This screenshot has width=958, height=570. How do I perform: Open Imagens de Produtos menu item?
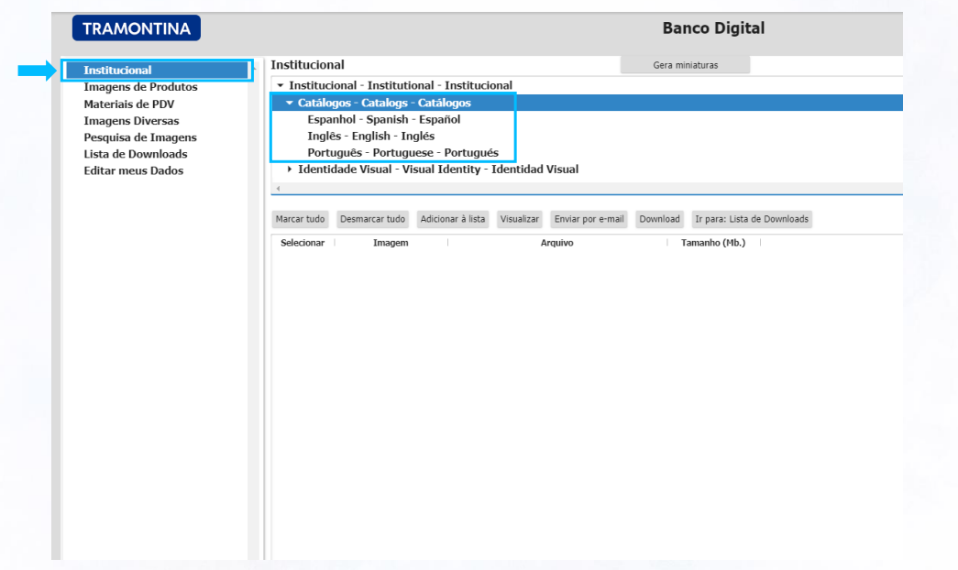click(x=140, y=87)
